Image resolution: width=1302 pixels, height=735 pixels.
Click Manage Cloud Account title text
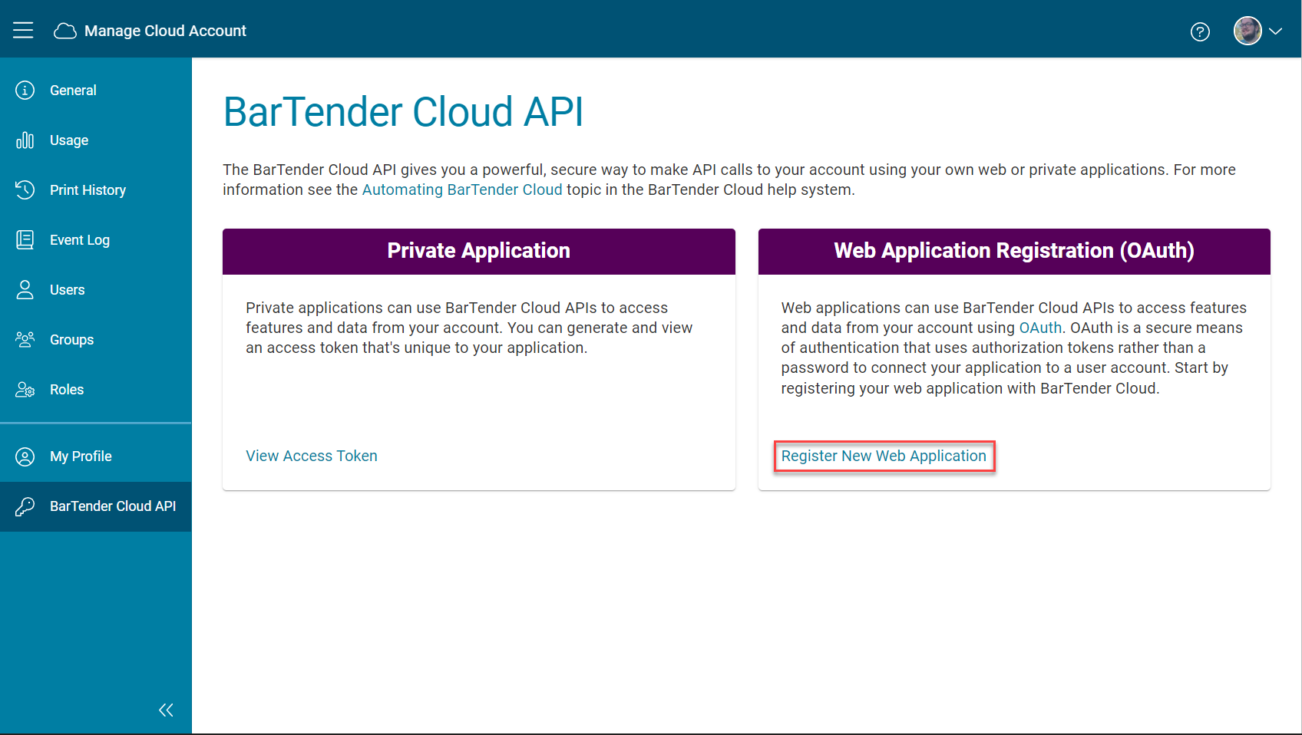coord(165,31)
